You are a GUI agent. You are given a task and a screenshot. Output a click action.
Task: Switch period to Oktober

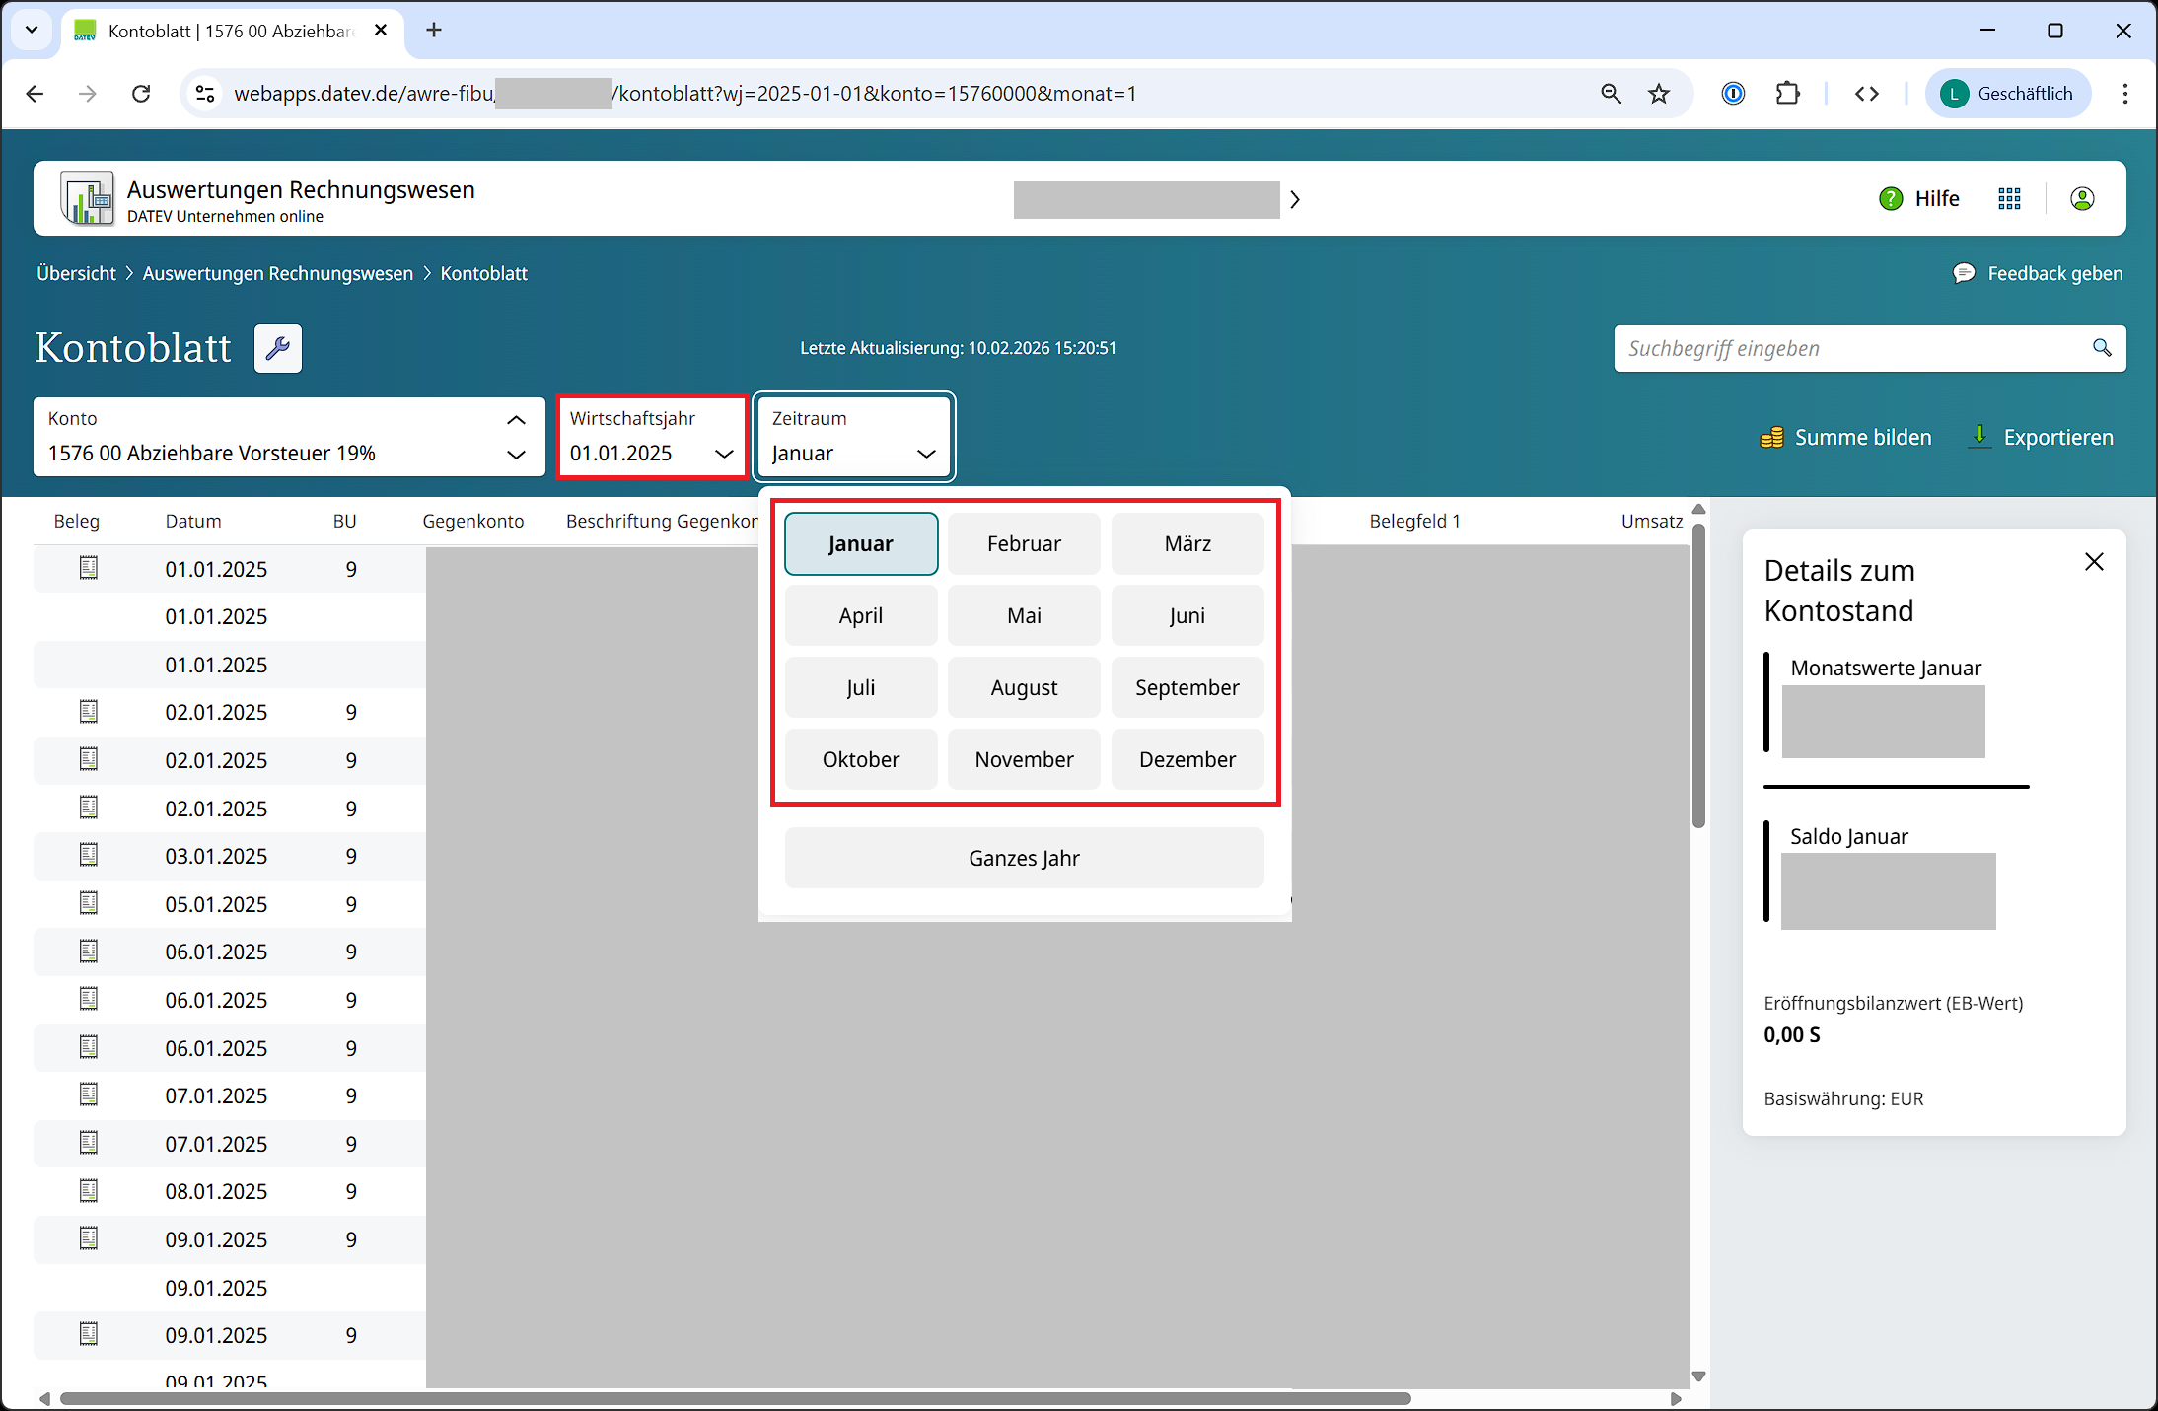coord(861,759)
